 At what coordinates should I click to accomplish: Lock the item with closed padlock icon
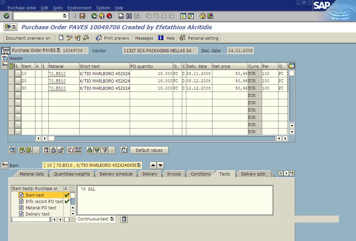(53, 150)
